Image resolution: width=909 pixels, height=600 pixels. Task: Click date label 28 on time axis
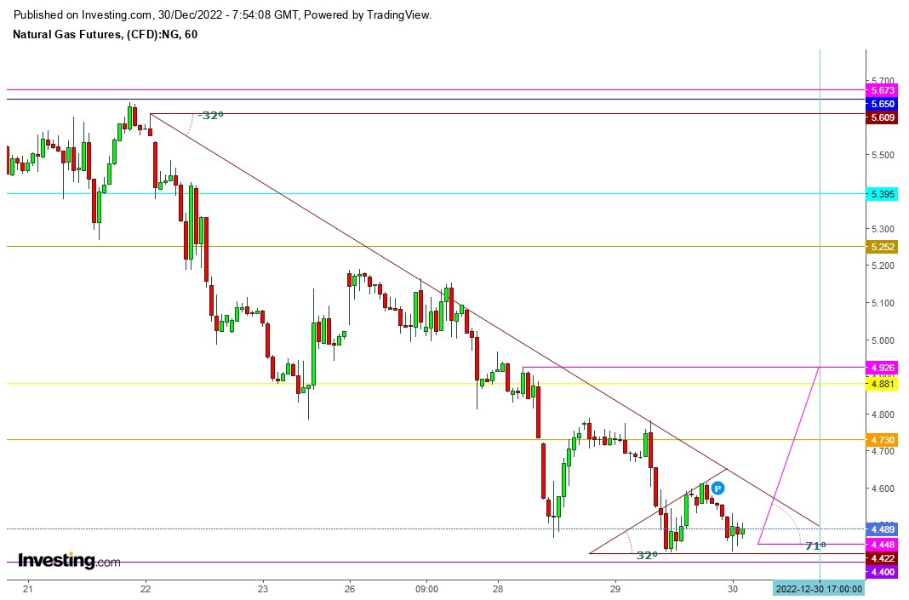(x=498, y=589)
